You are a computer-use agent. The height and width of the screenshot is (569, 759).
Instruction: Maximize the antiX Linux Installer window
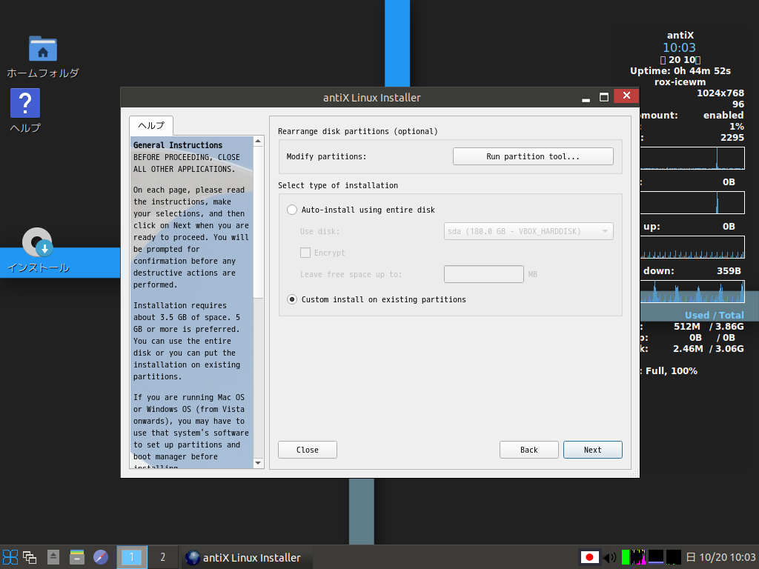point(603,97)
